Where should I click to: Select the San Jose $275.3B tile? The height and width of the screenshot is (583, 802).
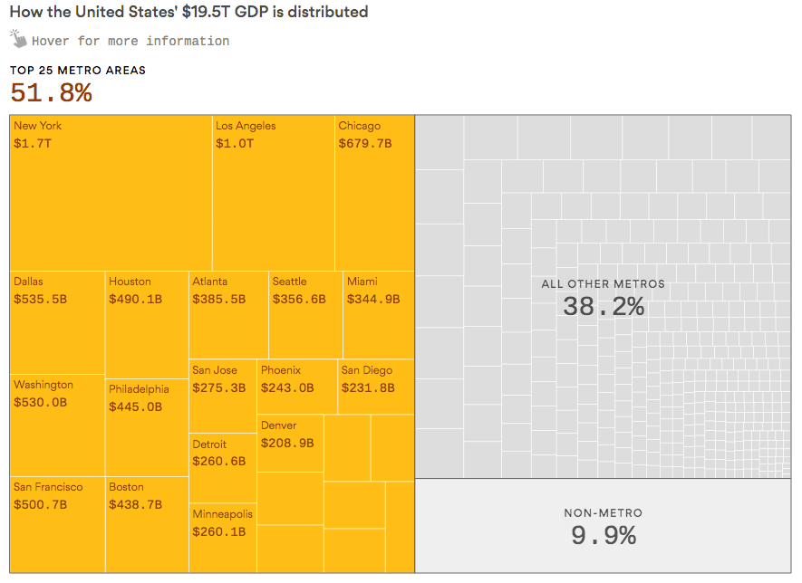pos(223,397)
